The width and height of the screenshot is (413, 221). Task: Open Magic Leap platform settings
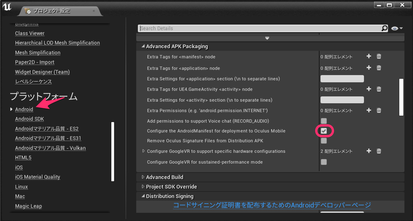28,206
